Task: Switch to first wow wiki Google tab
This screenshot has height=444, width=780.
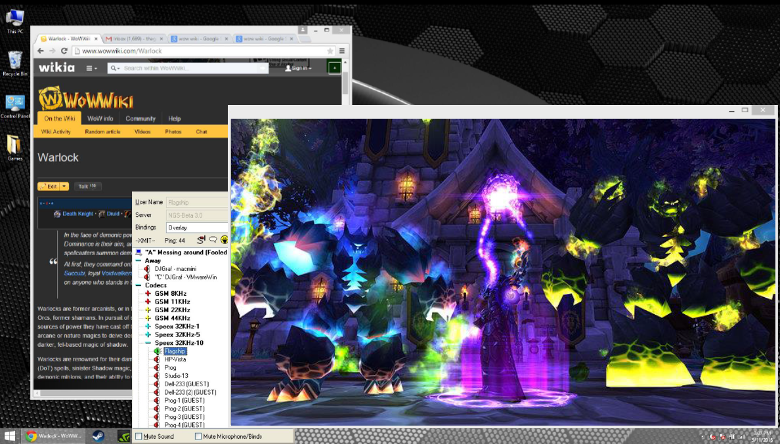Action: [x=200, y=38]
